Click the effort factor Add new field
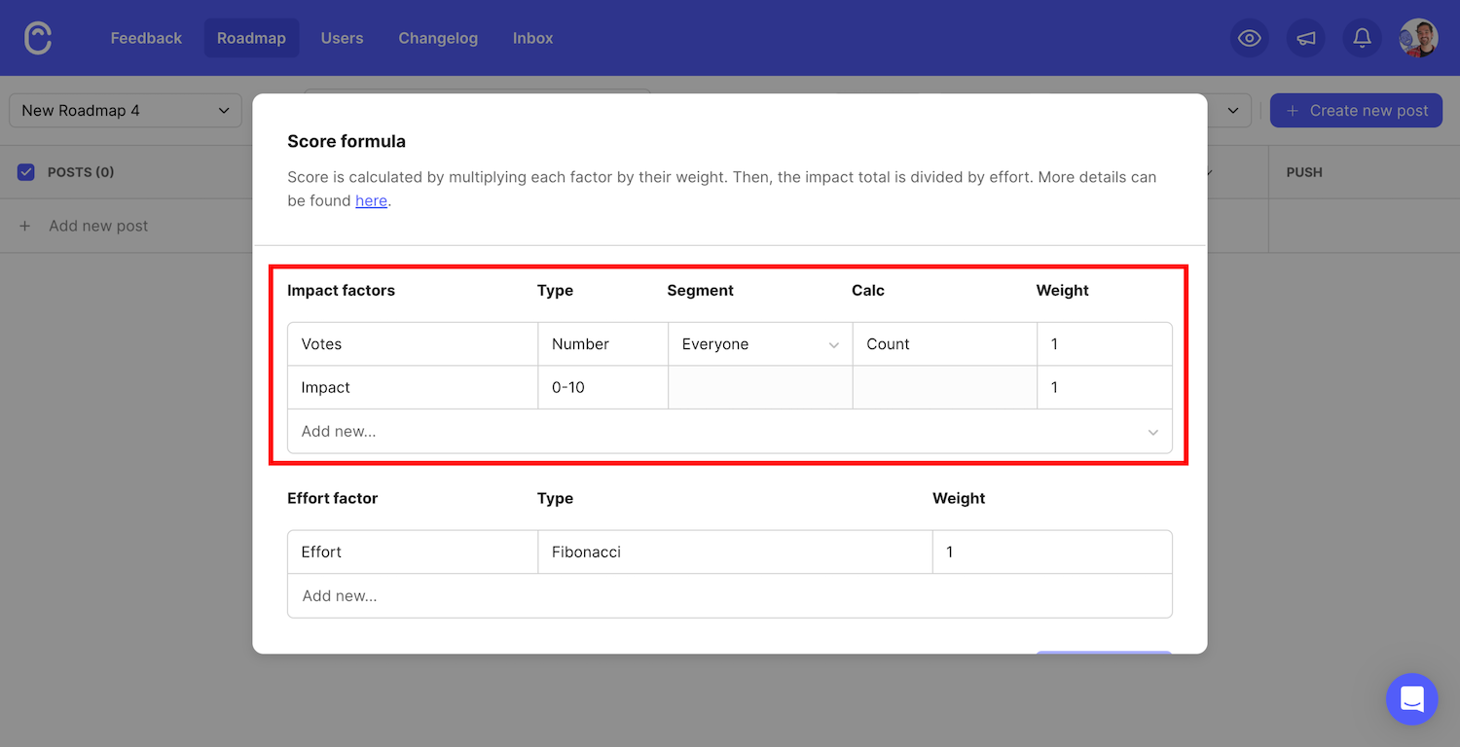The height and width of the screenshot is (747, 1460). 730,595
